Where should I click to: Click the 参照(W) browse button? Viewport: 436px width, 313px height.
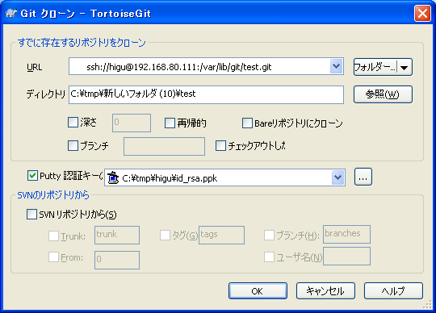coord(383,94)
